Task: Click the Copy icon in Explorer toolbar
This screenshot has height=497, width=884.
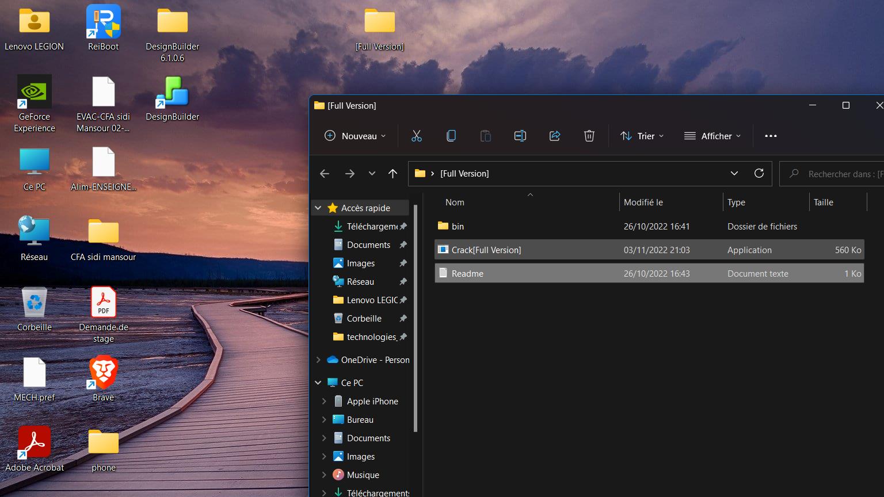Action: pos(451,136)
